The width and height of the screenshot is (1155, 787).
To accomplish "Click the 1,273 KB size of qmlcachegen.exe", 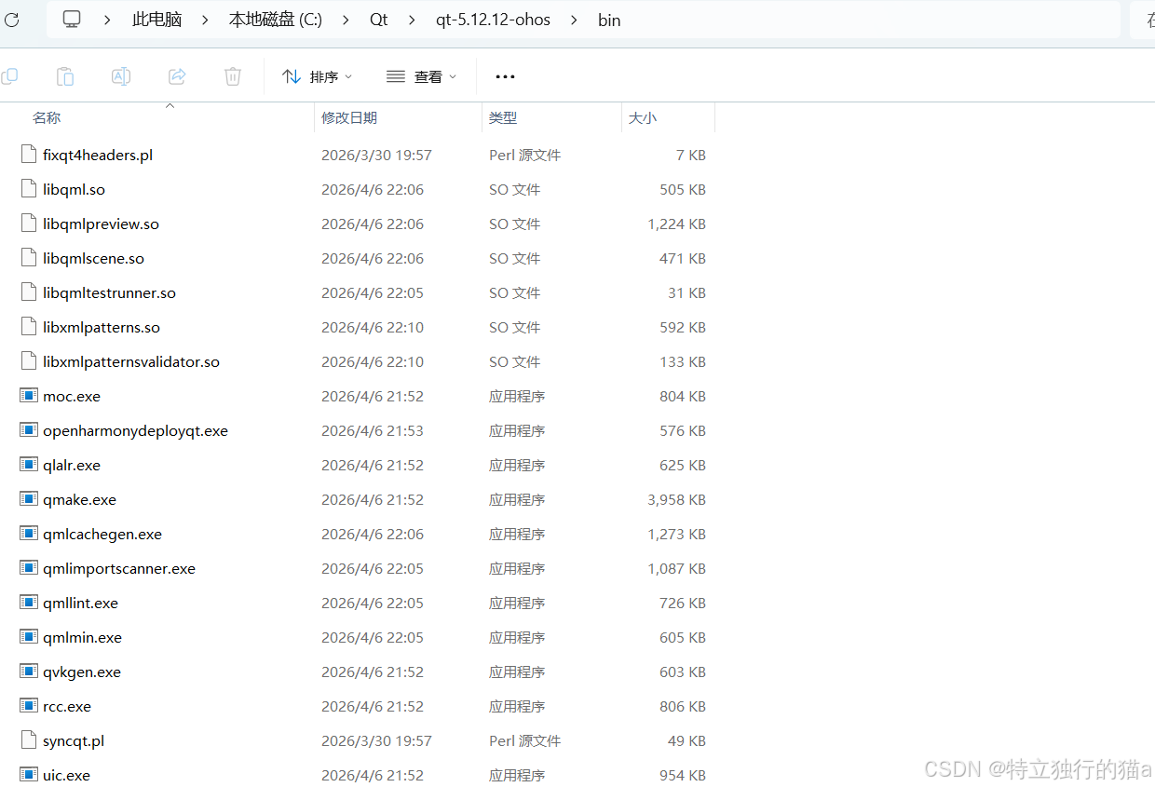I will point(677,534).
